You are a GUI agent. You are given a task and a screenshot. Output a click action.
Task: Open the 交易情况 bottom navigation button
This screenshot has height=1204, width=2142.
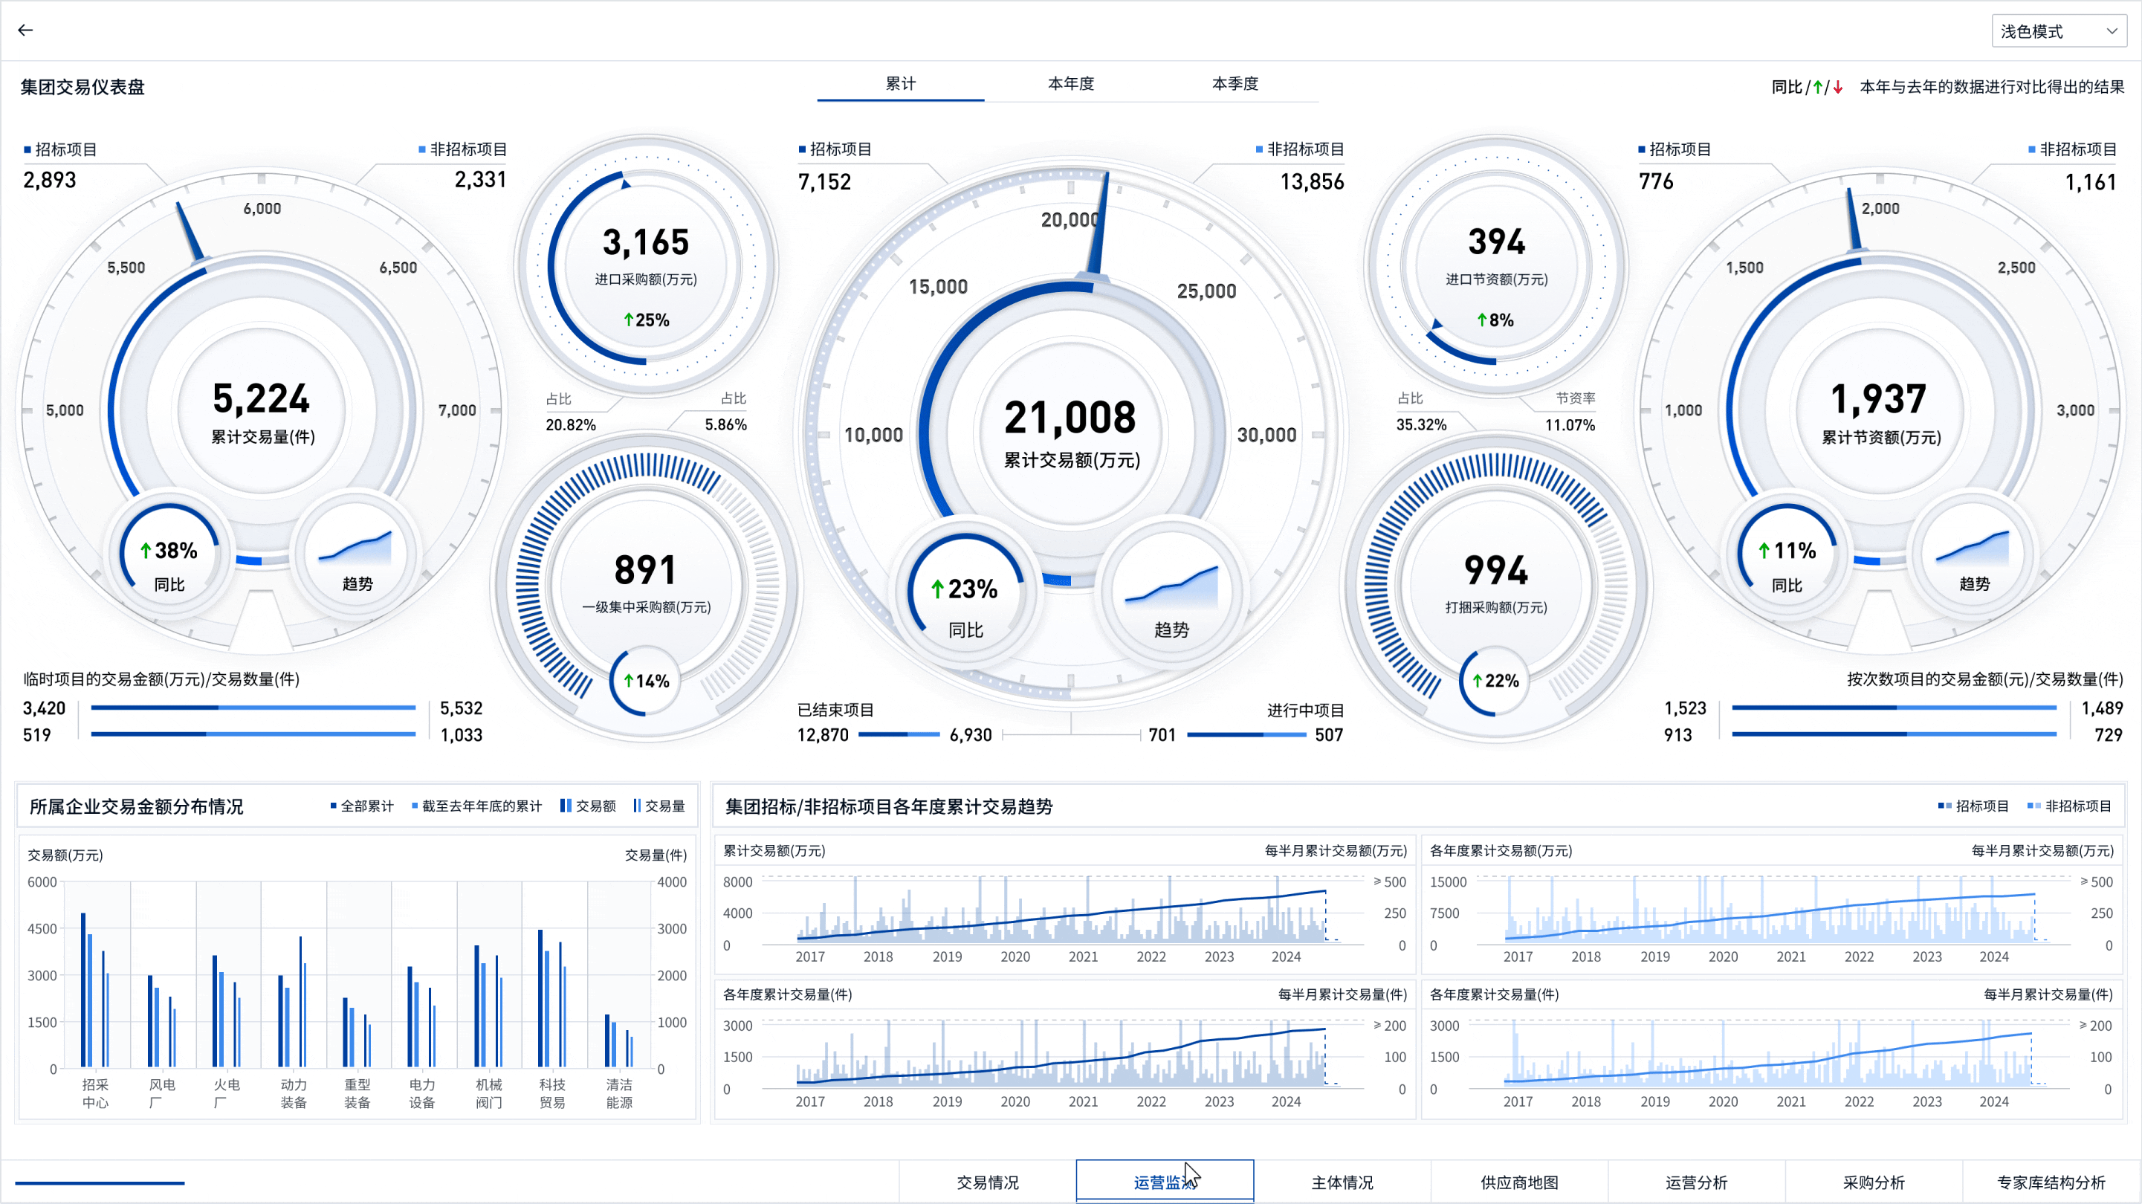coord(987,1182)
